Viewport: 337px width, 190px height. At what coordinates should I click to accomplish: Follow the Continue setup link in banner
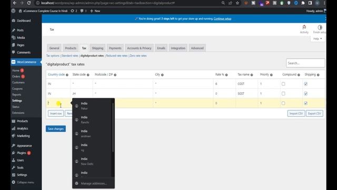click(222, 19)
